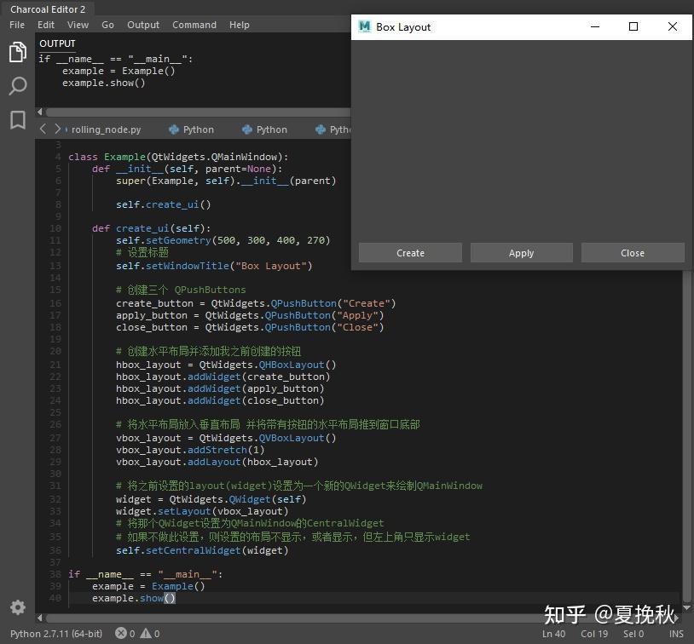Toggle INS insert mode in the status bar
Screen dimensions: 694x644
676,634
